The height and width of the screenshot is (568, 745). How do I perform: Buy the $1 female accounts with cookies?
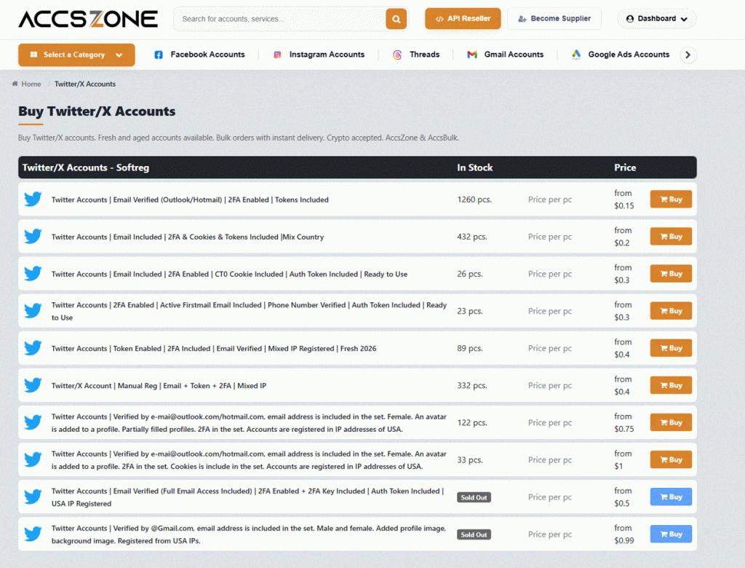tap(671, 459)
